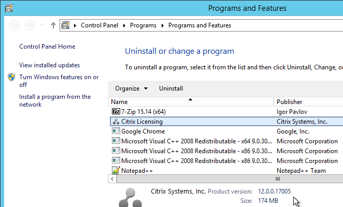
Task: Sort list by the Publisher column header
Action: pos(308,101)
